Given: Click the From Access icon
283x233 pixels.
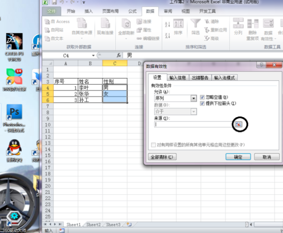Looking at the screenshot, I should click(47, 22).
